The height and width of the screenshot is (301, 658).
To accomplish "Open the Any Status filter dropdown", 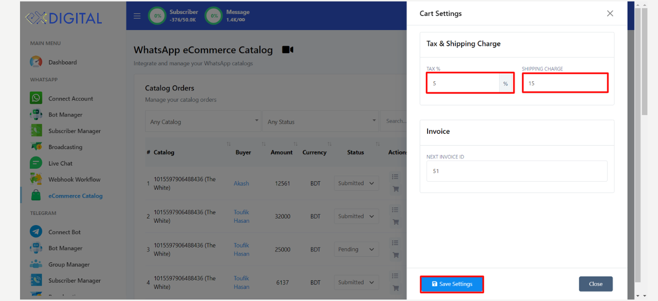I will coord(320,121).
